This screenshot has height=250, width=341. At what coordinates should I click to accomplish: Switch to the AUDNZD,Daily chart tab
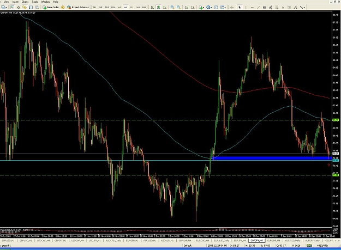click(292, 241)
